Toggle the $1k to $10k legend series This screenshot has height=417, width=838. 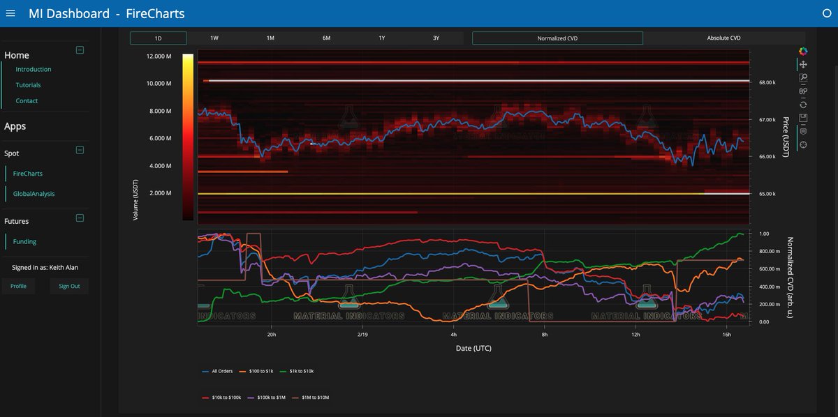(302, 371)
